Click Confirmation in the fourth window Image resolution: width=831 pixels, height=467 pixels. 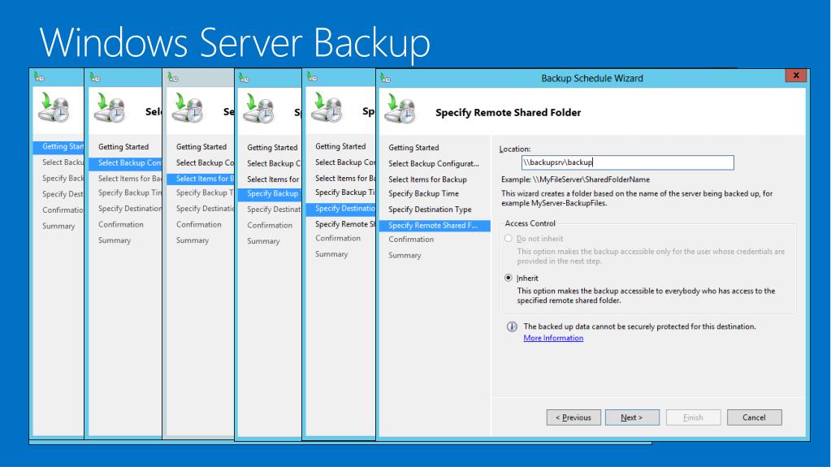[x=270, y=225]
